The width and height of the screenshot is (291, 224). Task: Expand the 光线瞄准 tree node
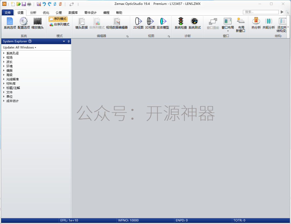point(4,79)
